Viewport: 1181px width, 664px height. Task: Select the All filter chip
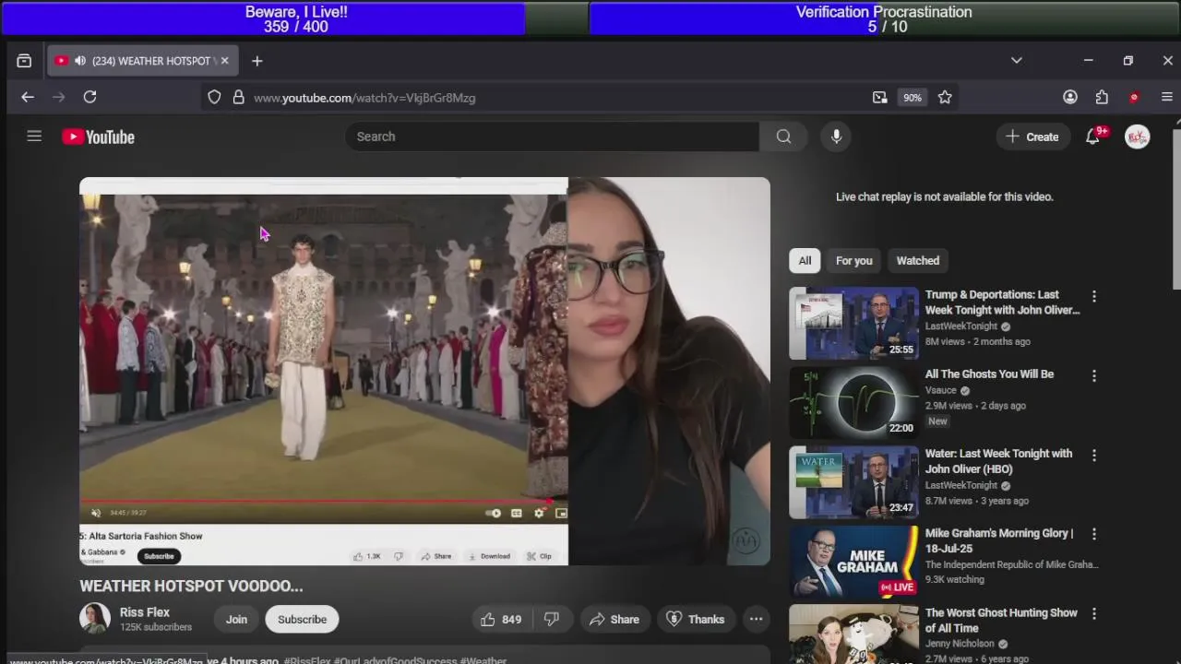pos(805,261)
